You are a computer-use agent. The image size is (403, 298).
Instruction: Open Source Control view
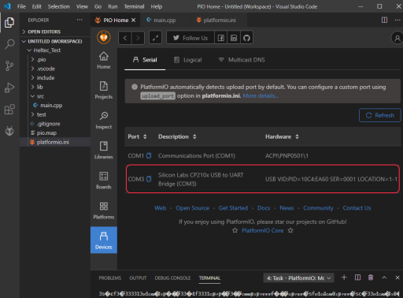tap(9, 66)
